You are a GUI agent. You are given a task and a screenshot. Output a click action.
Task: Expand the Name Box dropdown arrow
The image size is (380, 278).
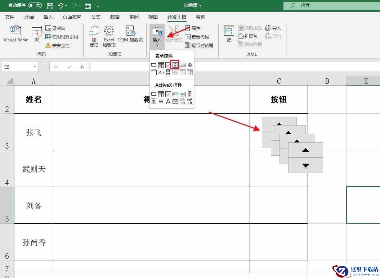[x=35, y=67]
